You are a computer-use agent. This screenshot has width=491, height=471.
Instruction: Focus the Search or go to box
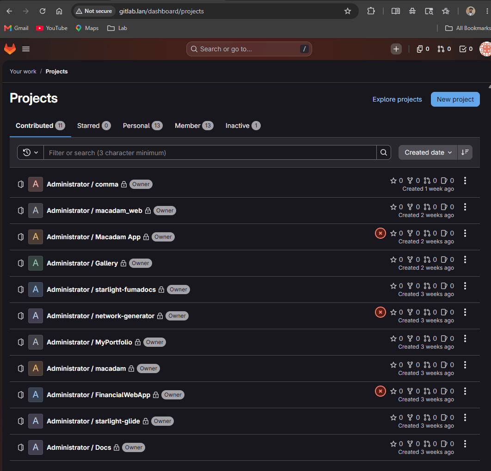coord(249,49)
